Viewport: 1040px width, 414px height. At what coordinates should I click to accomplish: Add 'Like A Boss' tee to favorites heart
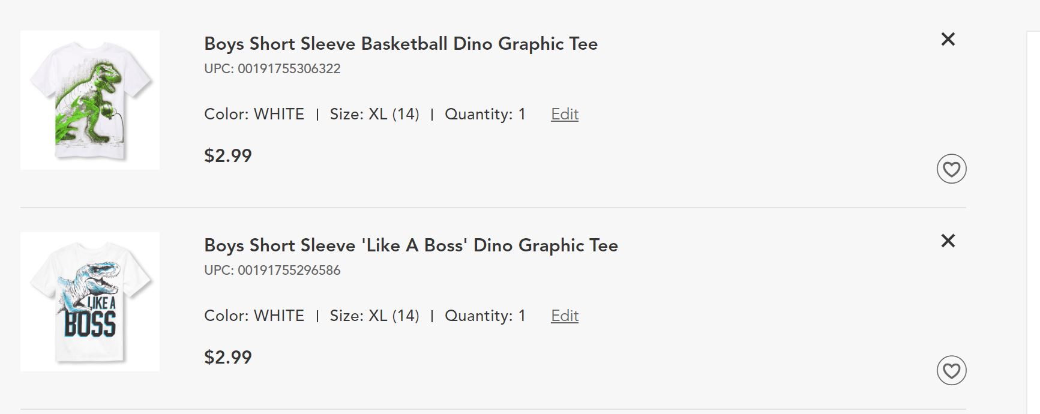[951, 371]
